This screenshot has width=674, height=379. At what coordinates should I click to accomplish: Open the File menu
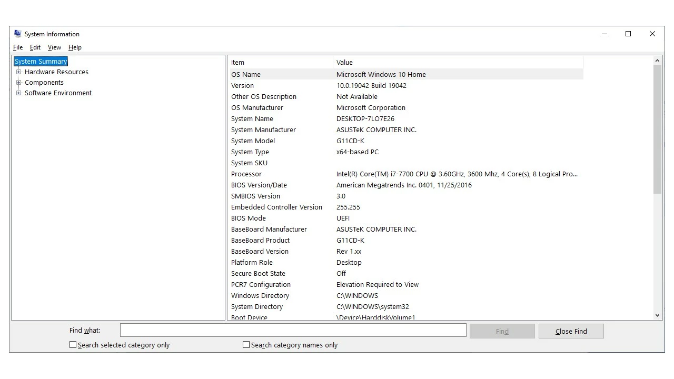(18, 47)
